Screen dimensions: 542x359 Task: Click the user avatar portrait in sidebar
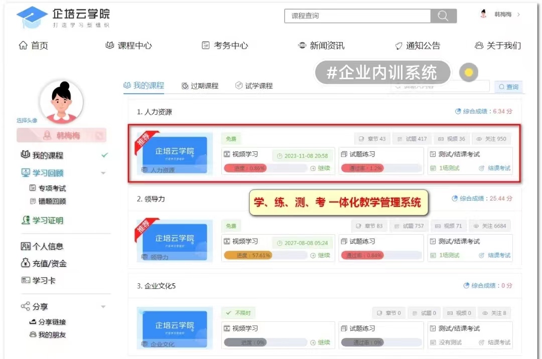tap(61, 102)
